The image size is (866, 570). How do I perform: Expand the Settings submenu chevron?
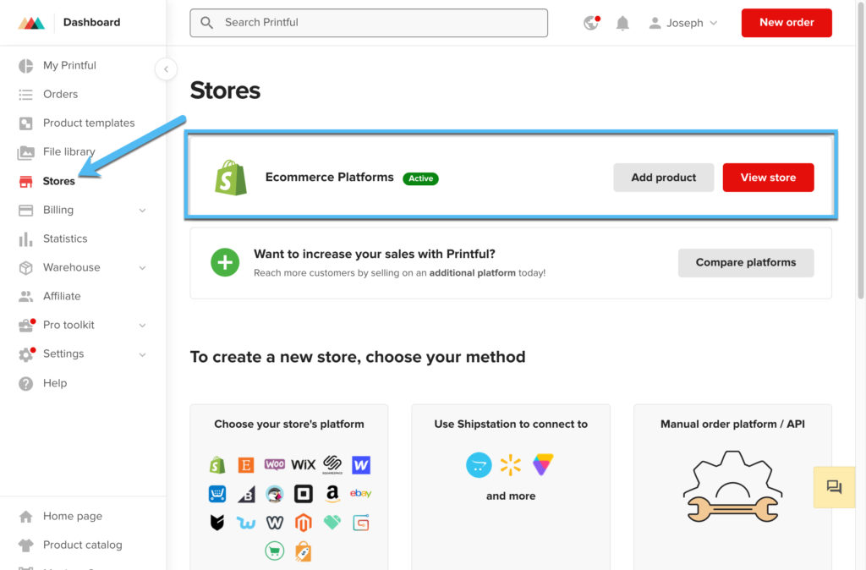pyautogui.click(x=142, y=354)
